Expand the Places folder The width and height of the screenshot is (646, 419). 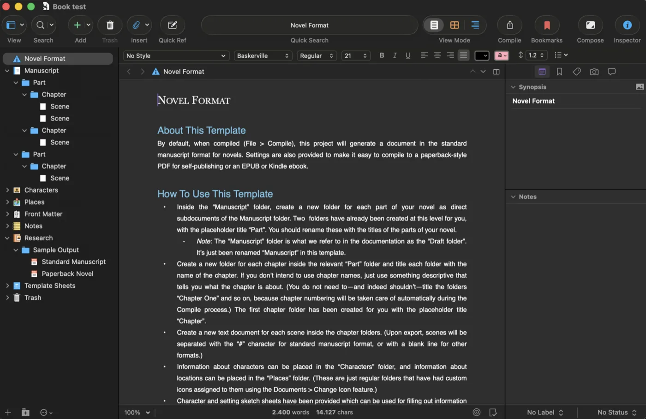[x=7, y=202]
